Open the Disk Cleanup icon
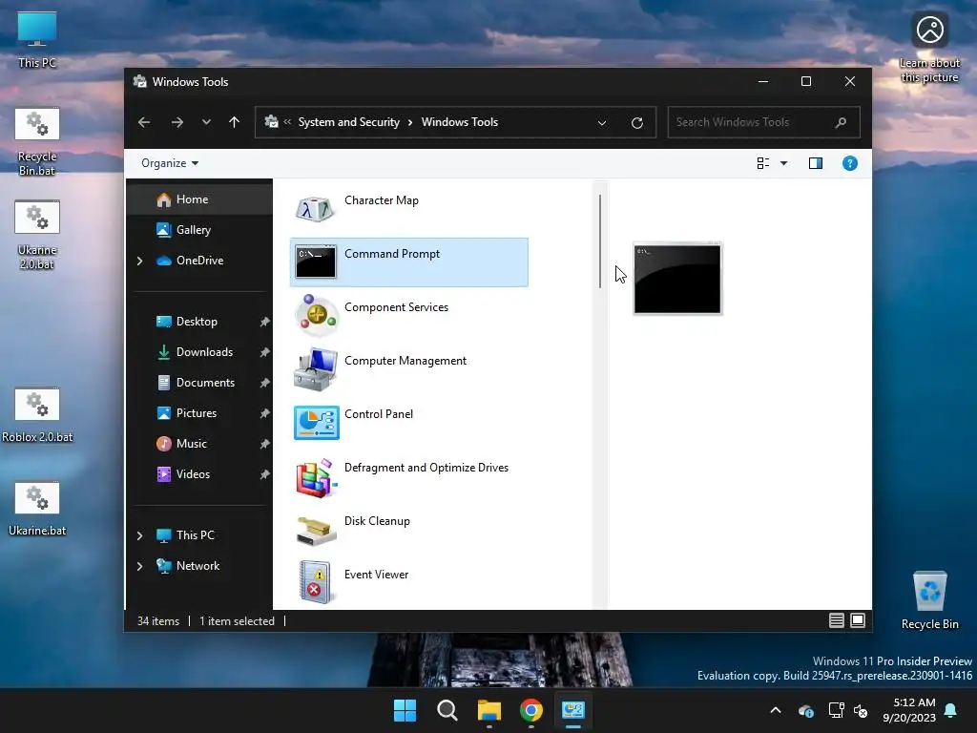Viewport: 977px width, 733px height. (316, 531)
